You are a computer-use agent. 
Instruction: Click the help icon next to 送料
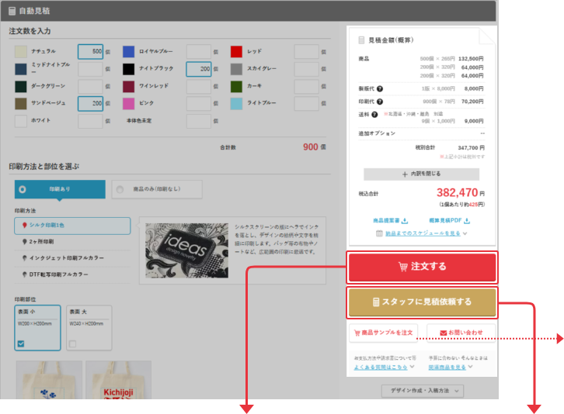click(x=375, y=114)
